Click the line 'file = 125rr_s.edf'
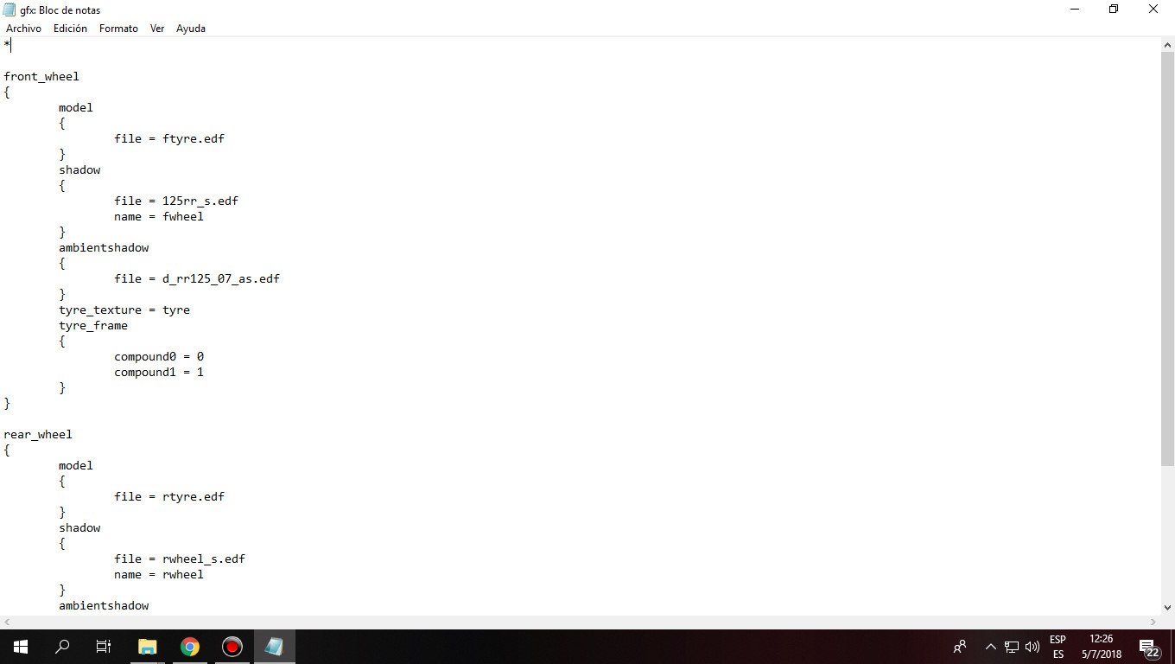This screenshot has width=1175, height=664. (176, 201)
